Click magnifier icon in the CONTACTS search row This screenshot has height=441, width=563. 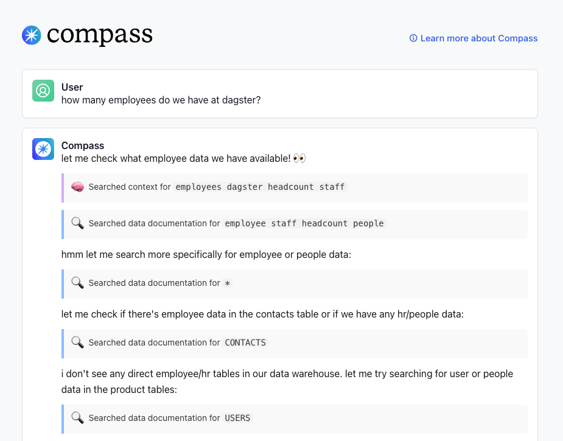(77, 342)
